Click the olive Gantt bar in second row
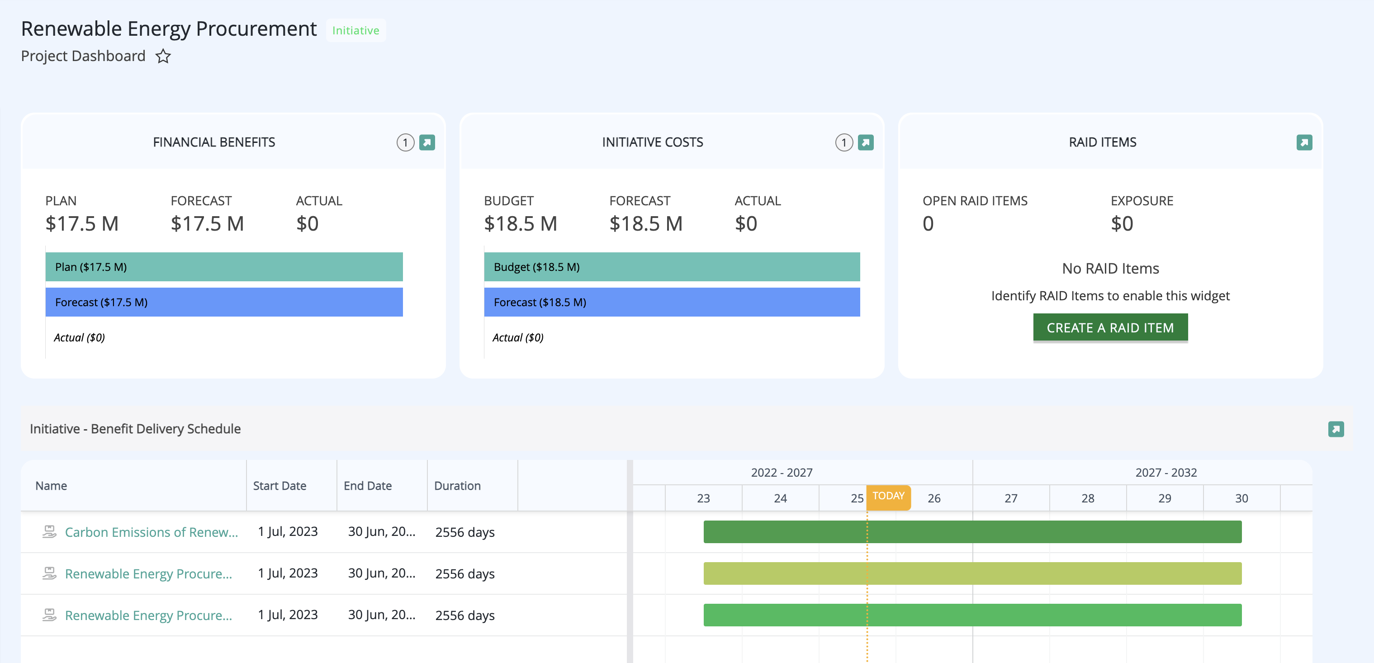 tap(972, 573)
